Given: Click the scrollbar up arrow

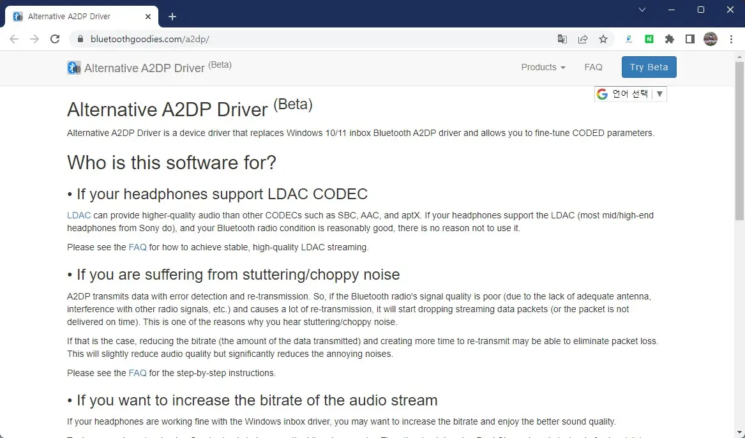Looking at the screenshot, I should tap(740, 56).
